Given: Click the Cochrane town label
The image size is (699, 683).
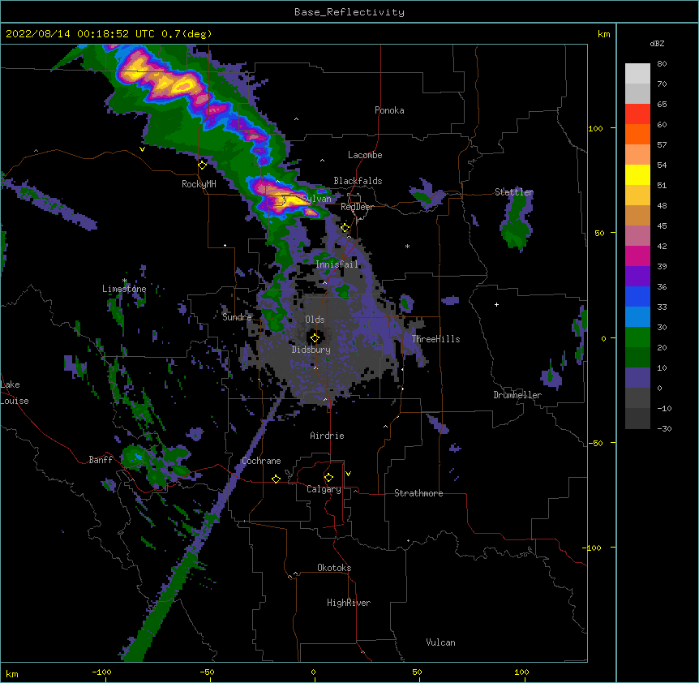Looking at the screenshot, I should (261, 461).
